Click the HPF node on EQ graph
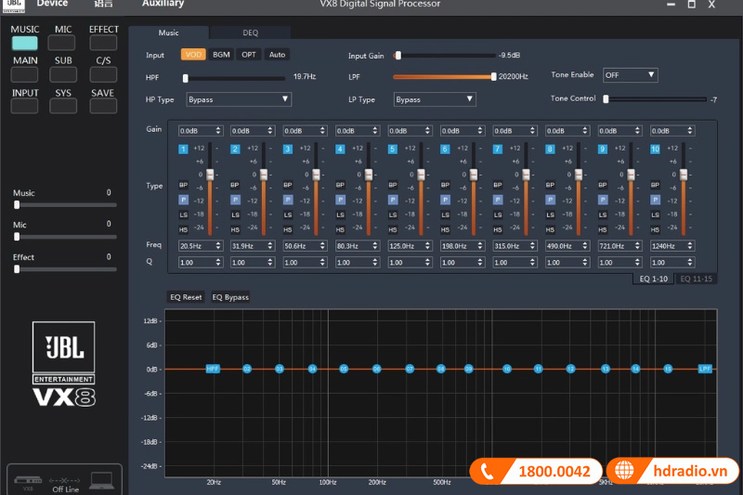Viewport: 743px width, 495px height. [213, 369]
